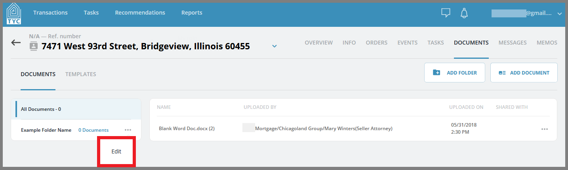Screen dimensions: 568x170
Task: Click the TYC house logo
Action: [x=14, y=13]
